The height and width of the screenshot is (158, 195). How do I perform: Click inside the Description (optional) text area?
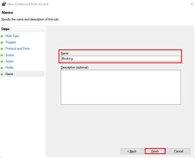tap(121, 87)
